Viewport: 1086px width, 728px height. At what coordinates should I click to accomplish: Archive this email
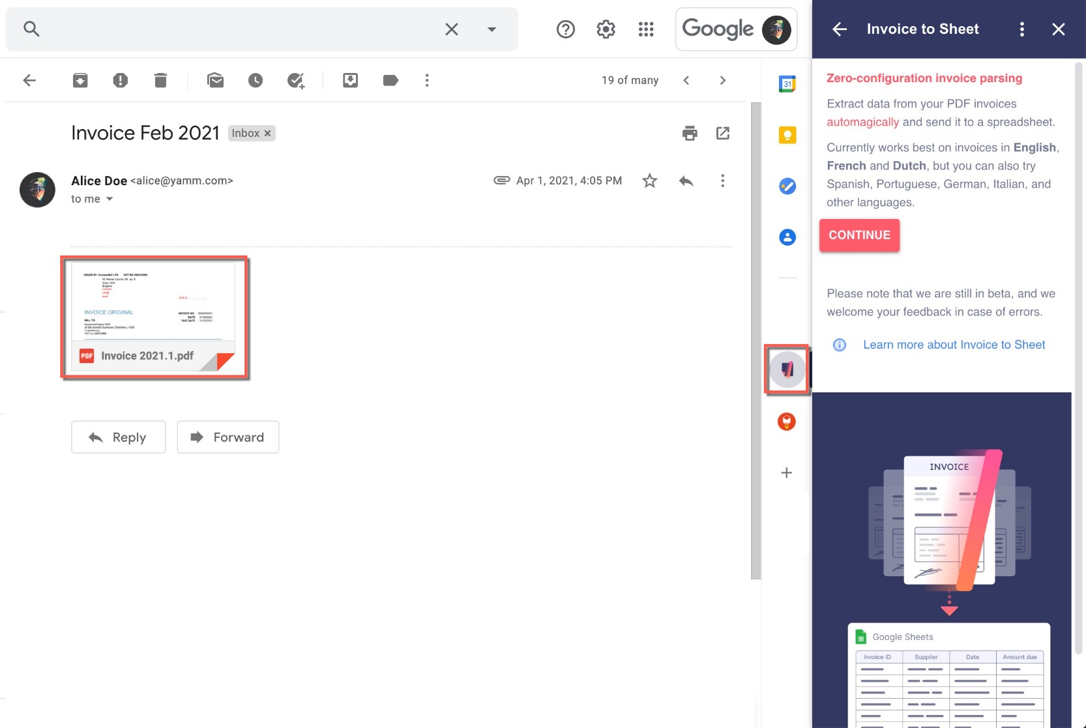(x=80, y=80)
